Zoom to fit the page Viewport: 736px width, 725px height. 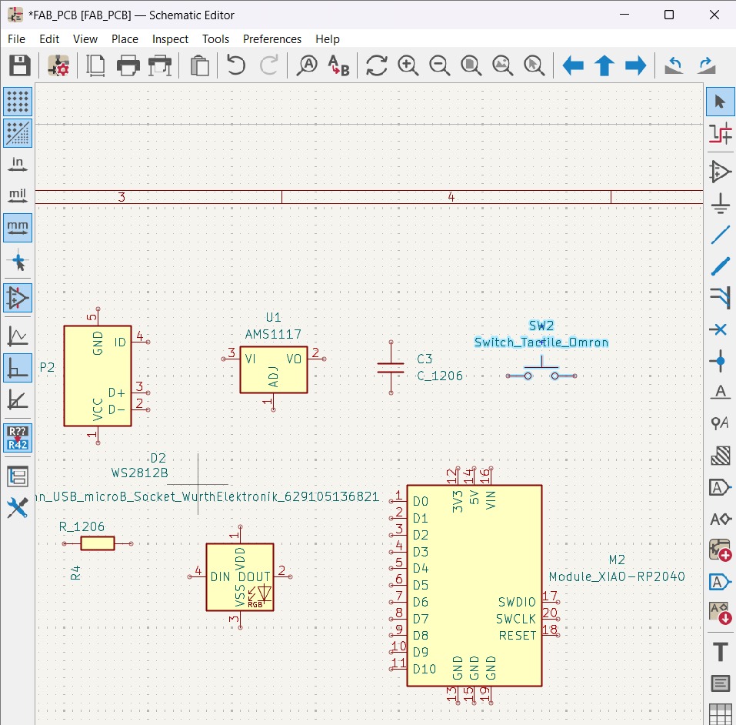coord(471,65)
